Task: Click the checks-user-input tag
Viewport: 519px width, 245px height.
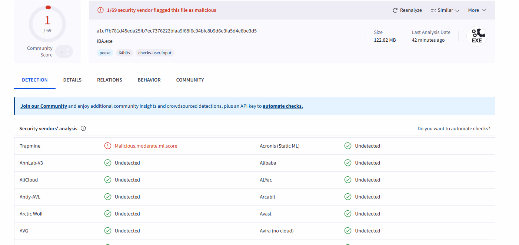Action: (155, 53)
